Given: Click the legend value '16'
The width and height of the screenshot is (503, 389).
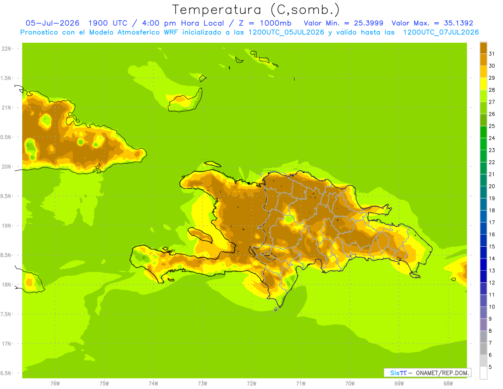Looking at the screenshot, I should [x=492, y=235].
